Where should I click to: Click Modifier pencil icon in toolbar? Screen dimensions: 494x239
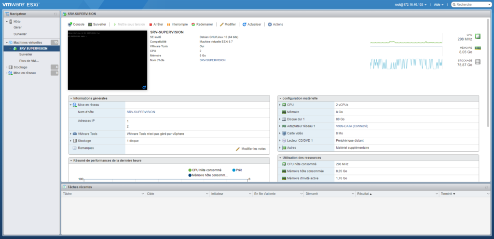coord(228,24)
